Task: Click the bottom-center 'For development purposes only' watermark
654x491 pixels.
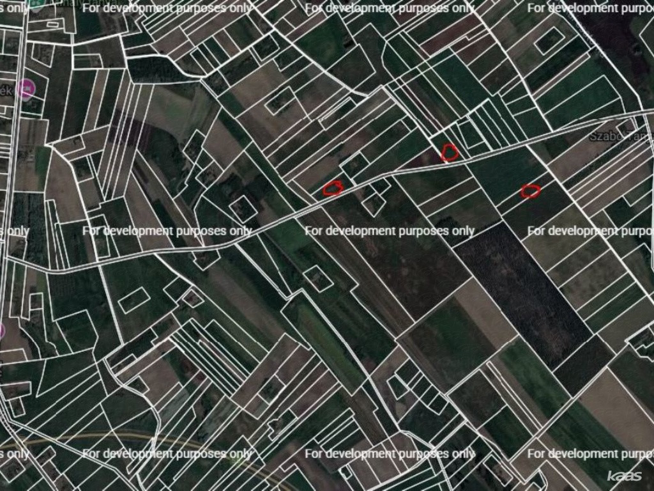Action: [x=390, y=454]
